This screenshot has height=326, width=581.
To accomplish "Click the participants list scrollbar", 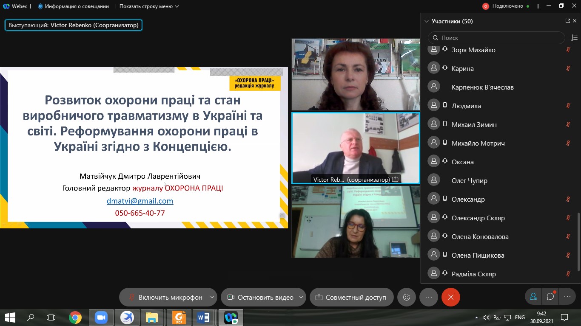I will click(578, 242).
